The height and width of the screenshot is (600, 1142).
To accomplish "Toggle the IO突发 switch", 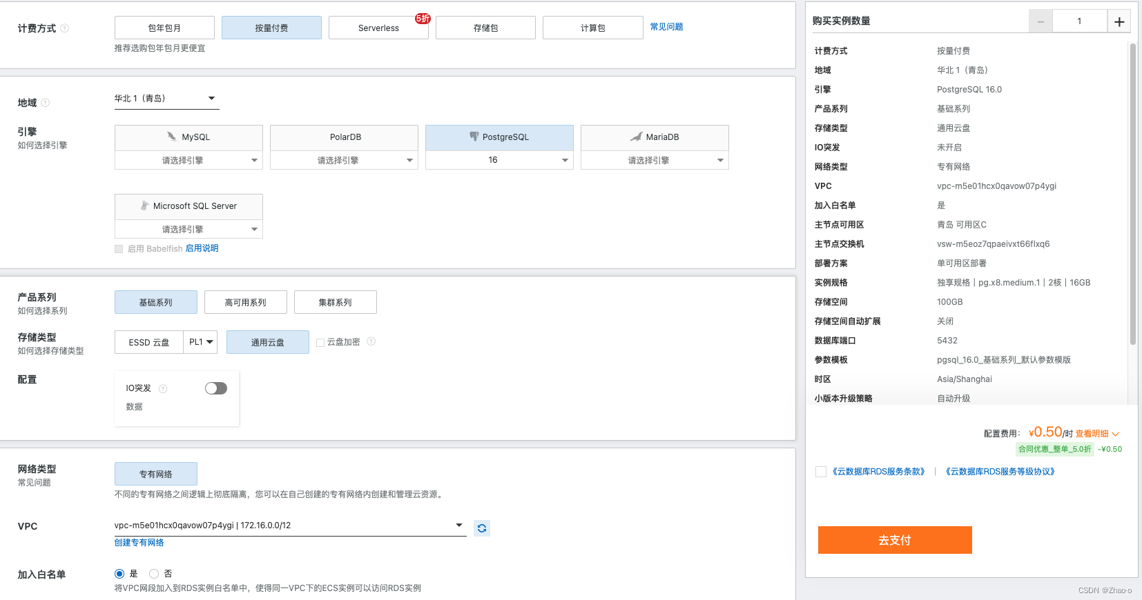I will 216,388.
